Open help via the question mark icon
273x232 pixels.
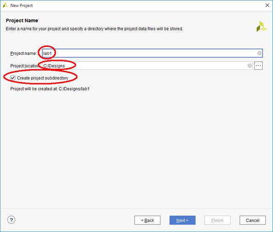point(11,220)
